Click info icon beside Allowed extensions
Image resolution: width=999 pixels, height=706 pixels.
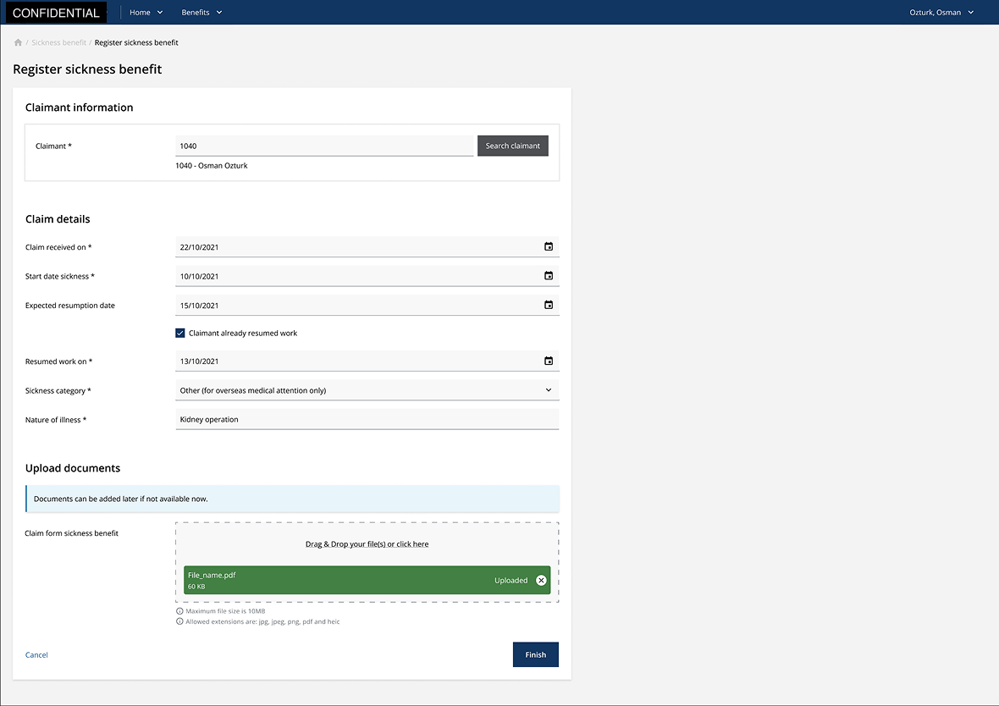pyautogui.click(x=179, y=621)
